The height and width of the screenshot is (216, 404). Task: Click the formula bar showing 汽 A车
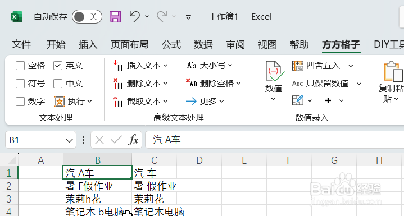pos(275,140)
